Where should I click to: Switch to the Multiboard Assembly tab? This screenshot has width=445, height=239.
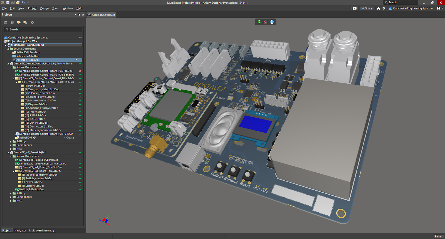coord(42,230)
